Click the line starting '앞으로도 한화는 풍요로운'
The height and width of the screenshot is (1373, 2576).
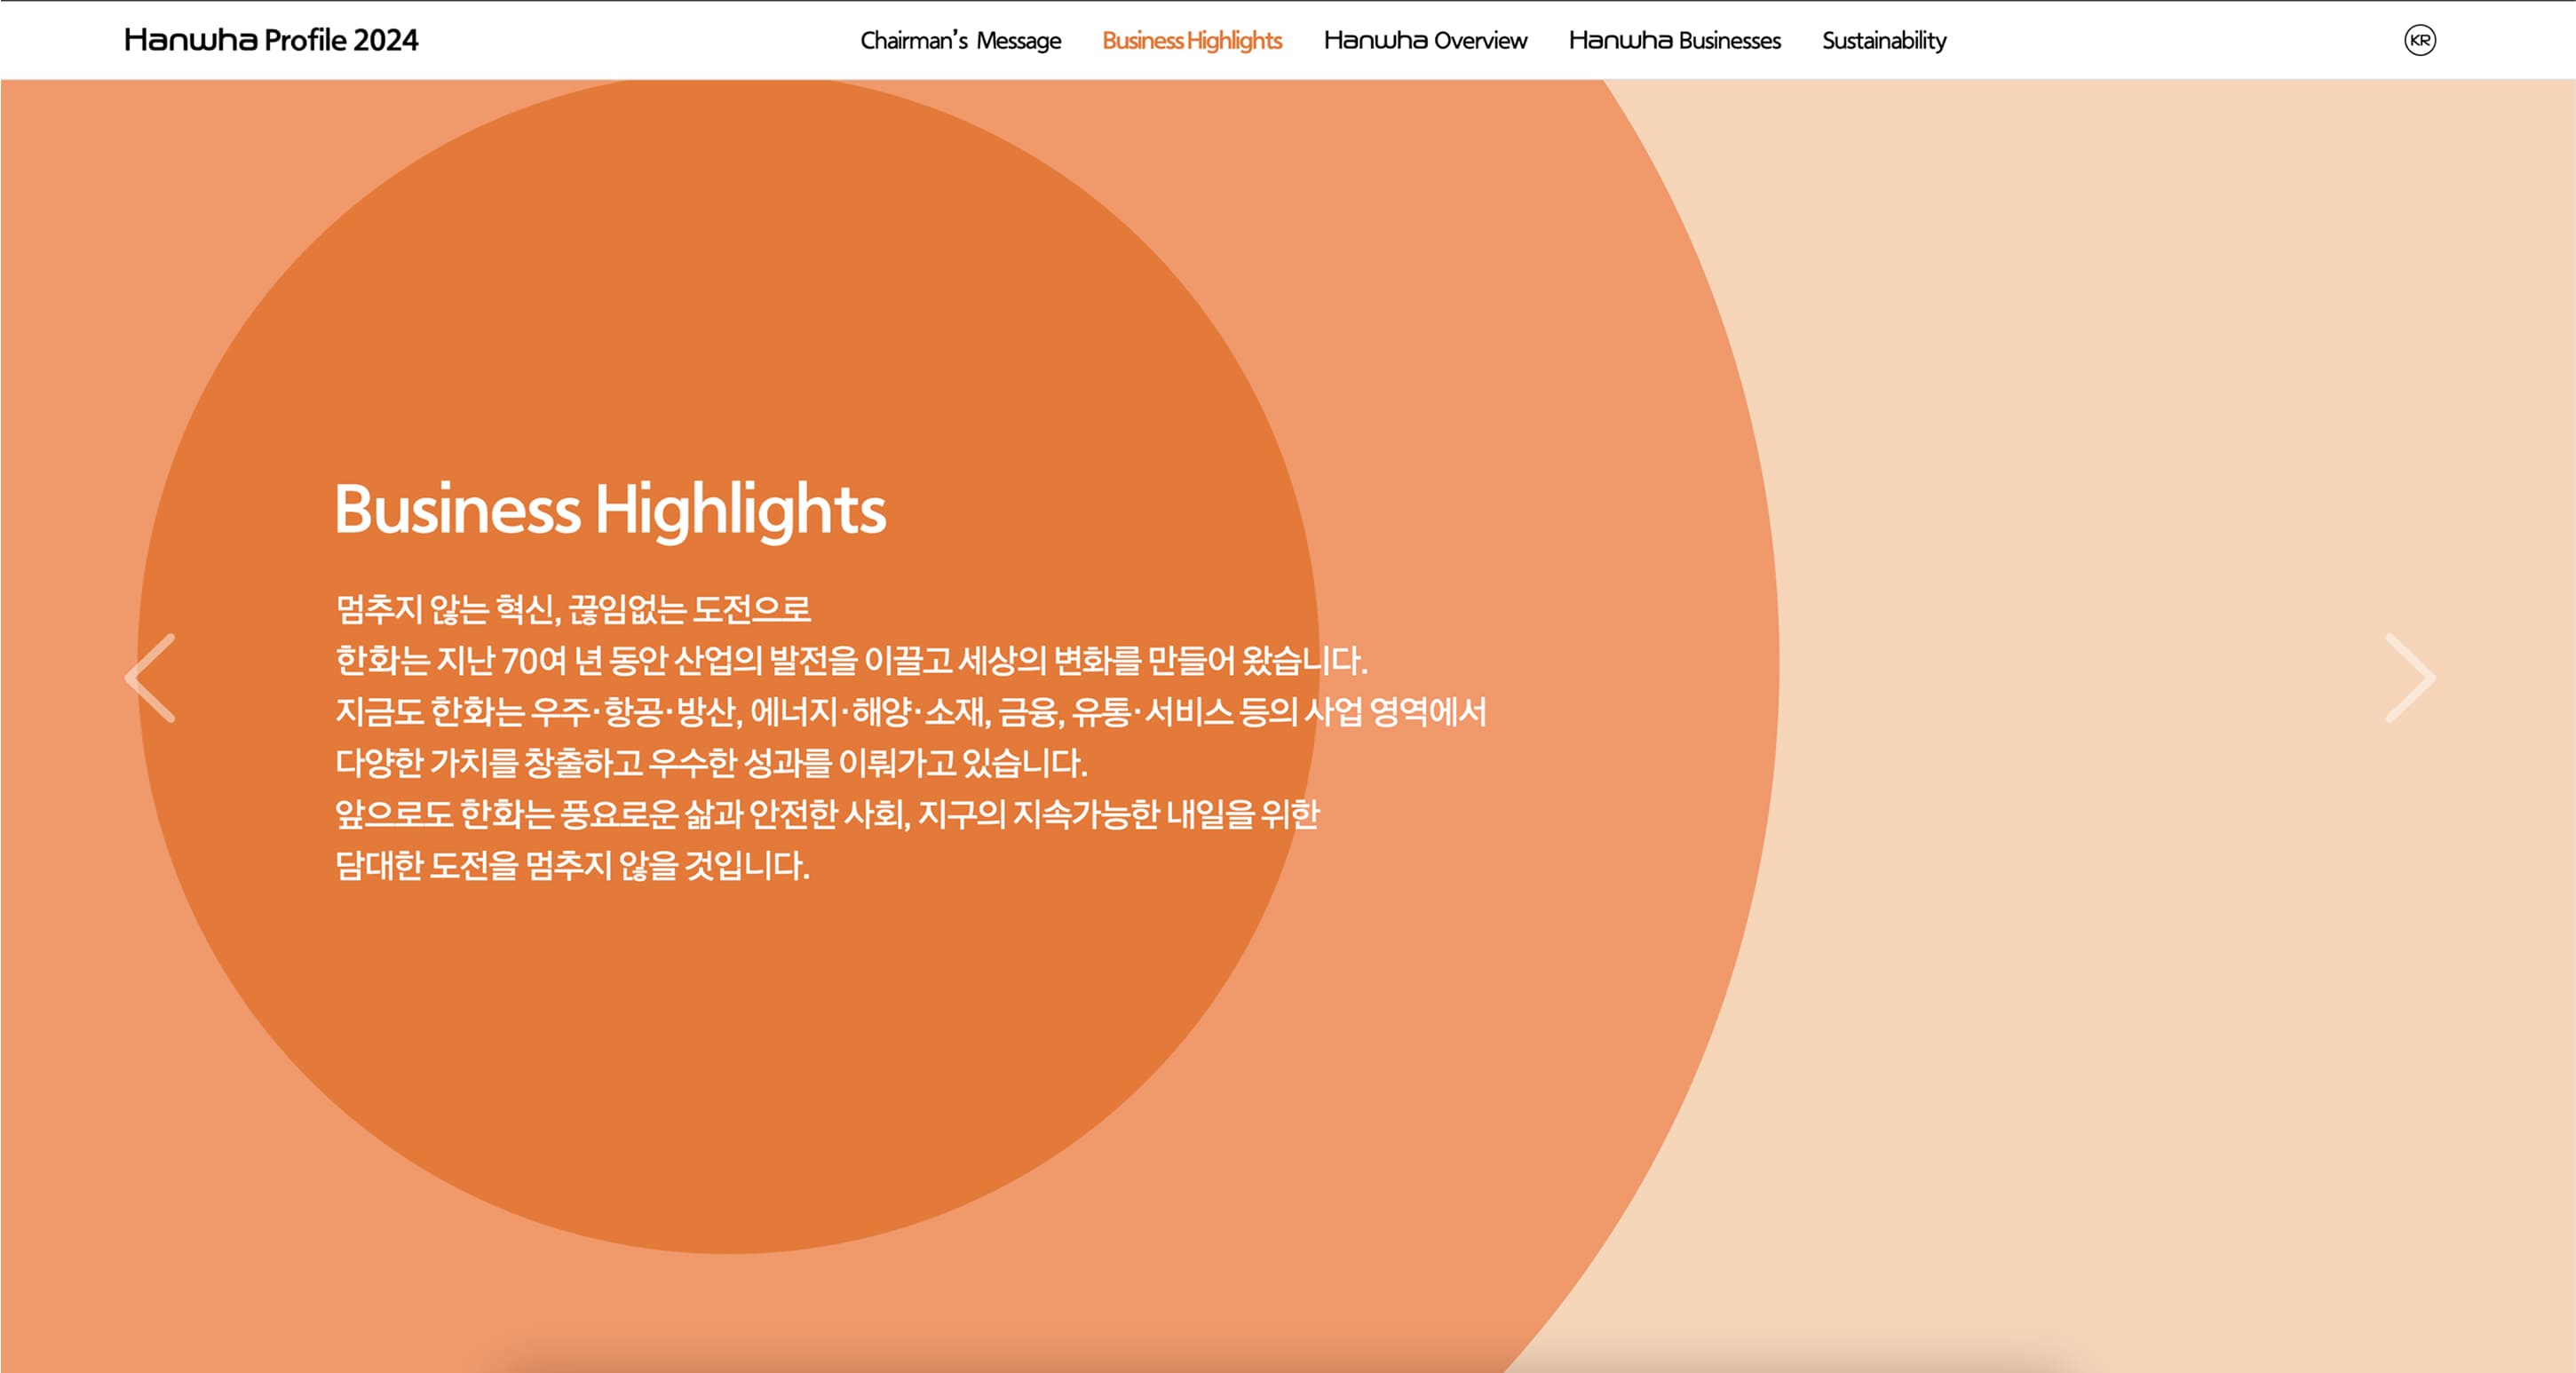[x=827, y=814]
